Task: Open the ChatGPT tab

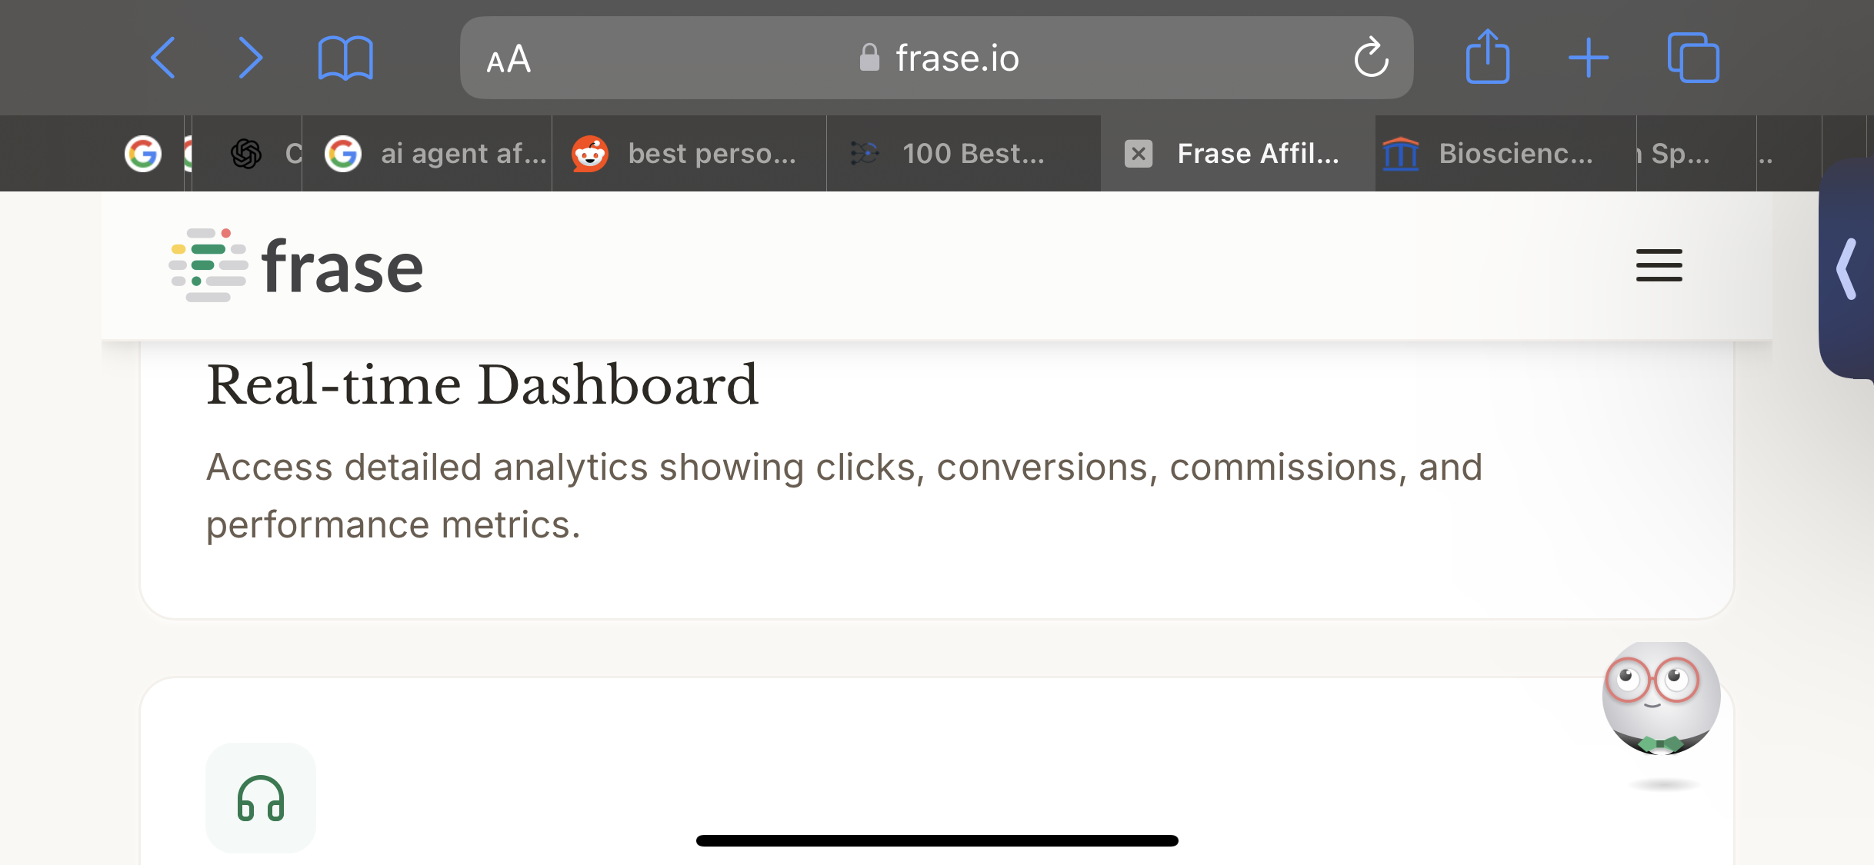Action: 247,154
